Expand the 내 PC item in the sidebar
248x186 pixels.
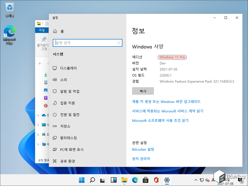[38, 125]
